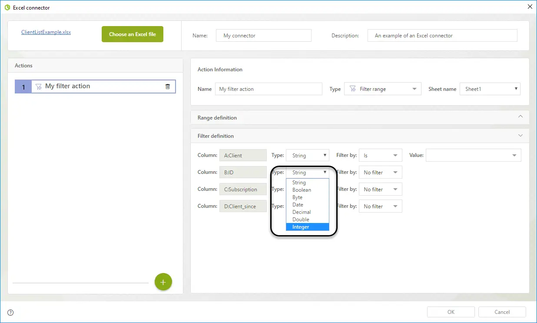The image size is (537, 323).
Task: Focus the connector Name field
Action: (264, 36)
